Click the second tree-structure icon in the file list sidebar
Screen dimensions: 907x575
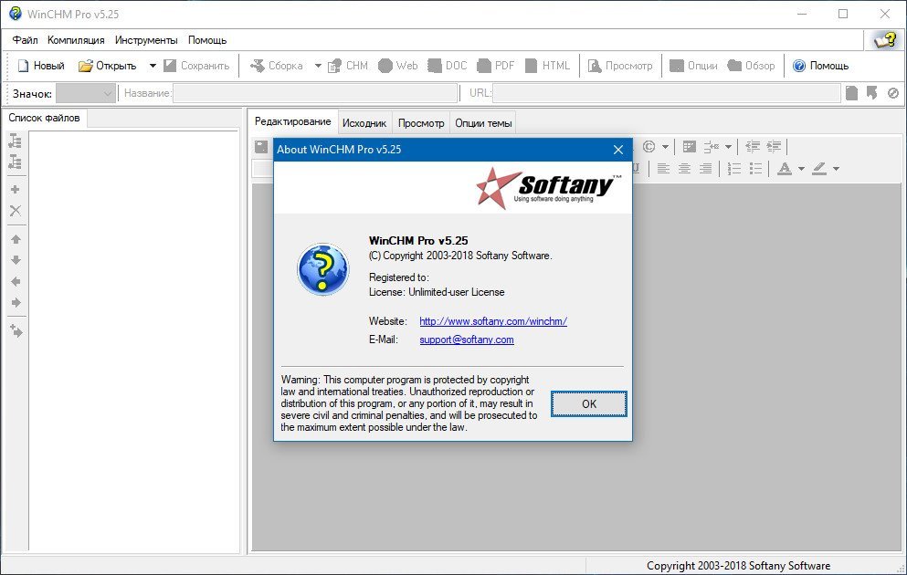[16, 162]
